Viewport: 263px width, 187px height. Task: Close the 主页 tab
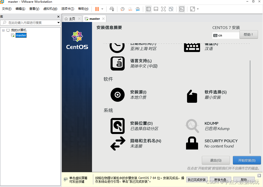pos(79,19)
